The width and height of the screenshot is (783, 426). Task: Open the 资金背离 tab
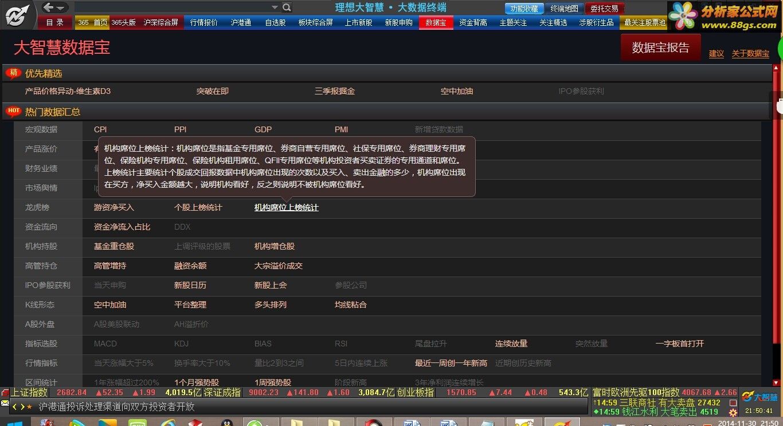[473, 22]
